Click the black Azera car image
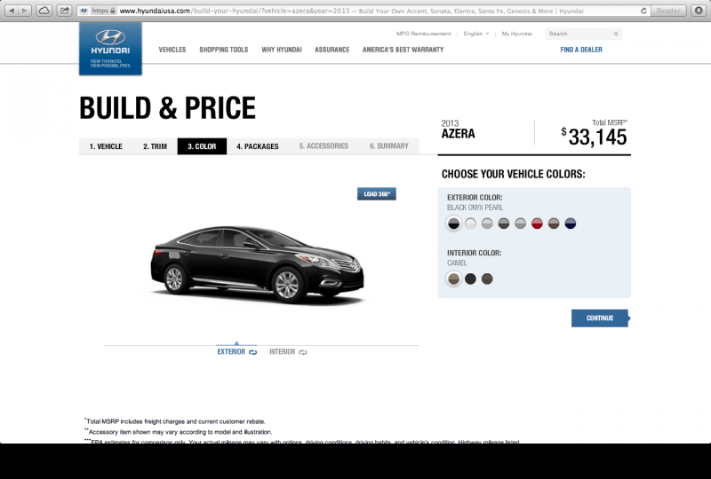Screen dimensions: 711x479 (257, 264)
